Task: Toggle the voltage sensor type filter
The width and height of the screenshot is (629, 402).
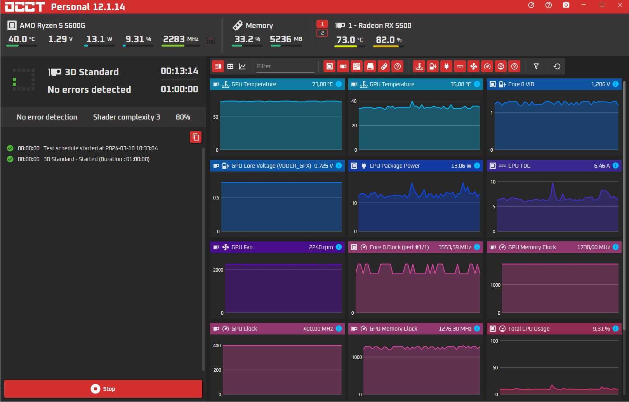Action: (x=433, y=66)
